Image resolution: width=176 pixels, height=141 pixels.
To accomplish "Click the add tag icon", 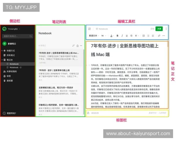I will point(88,113).
